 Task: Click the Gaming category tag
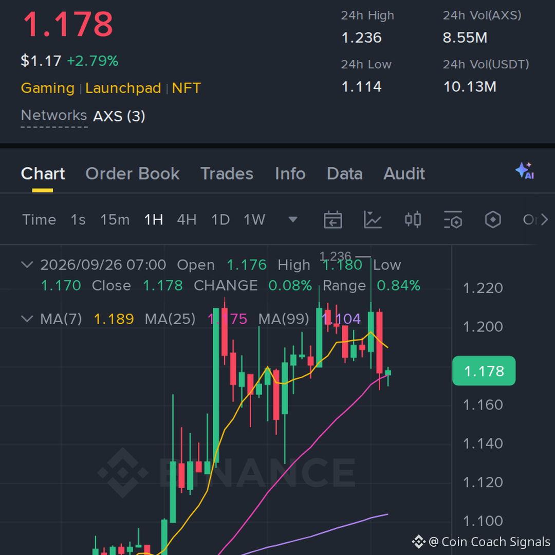[x=48, y=88]
